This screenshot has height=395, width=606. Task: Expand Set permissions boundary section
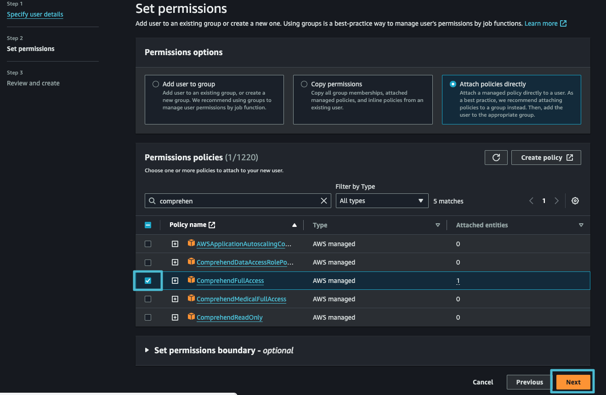147,350
